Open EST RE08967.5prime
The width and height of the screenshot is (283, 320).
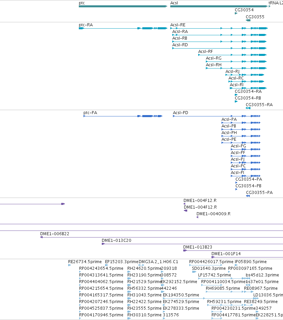click(261, 288)
